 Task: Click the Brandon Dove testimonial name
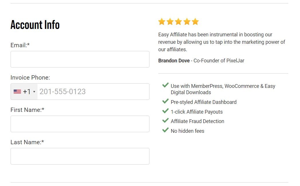(x=174, y=60)
